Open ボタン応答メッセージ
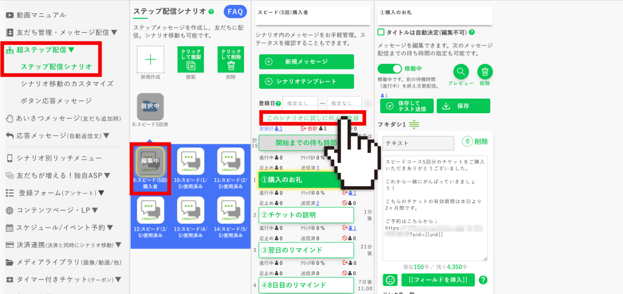This screenshot has width=623, height=294. [x=57, y=101]
